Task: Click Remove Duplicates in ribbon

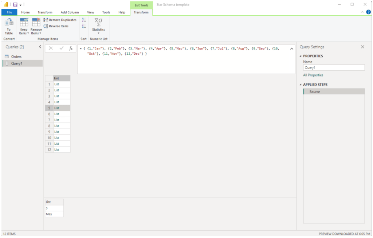Action: 60,20
